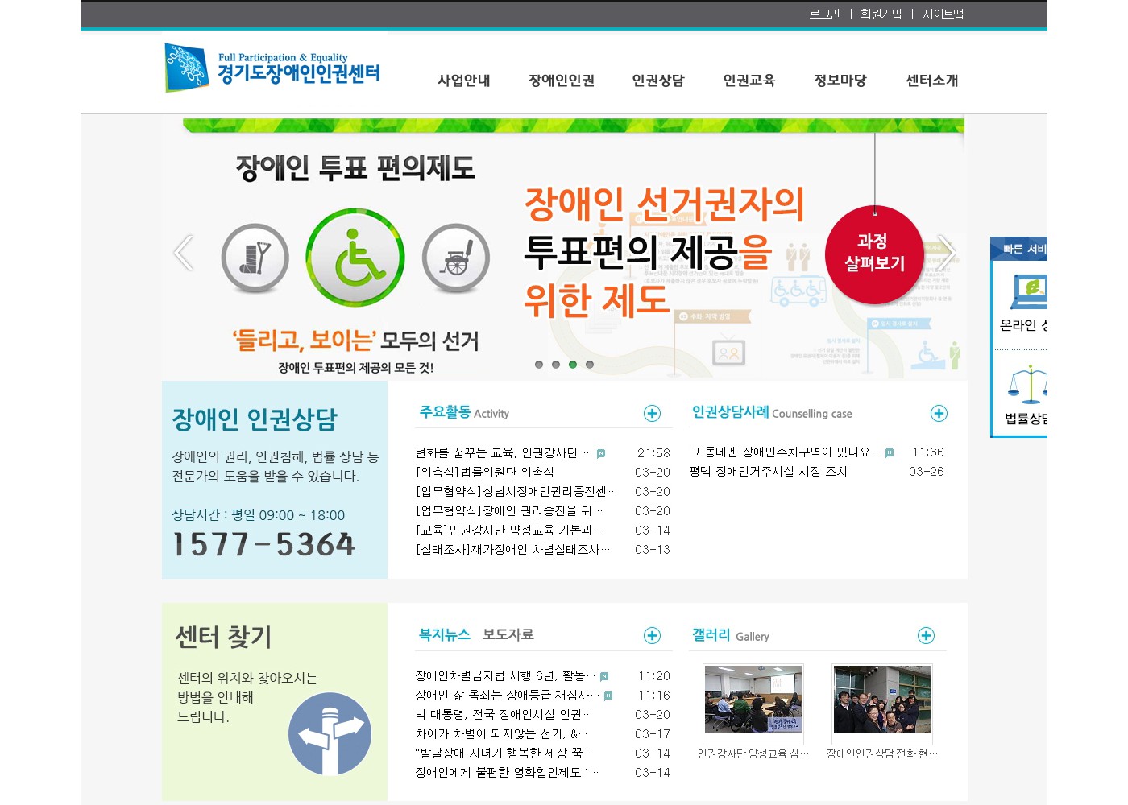Open the 인권강사단 양성교육 gallery thumbnail
This screenshot has width=1128, height=805.
pyautogui.click(x=753, y=700)
